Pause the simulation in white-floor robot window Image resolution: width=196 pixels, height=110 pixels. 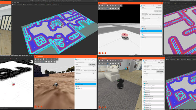coord(100,53)
